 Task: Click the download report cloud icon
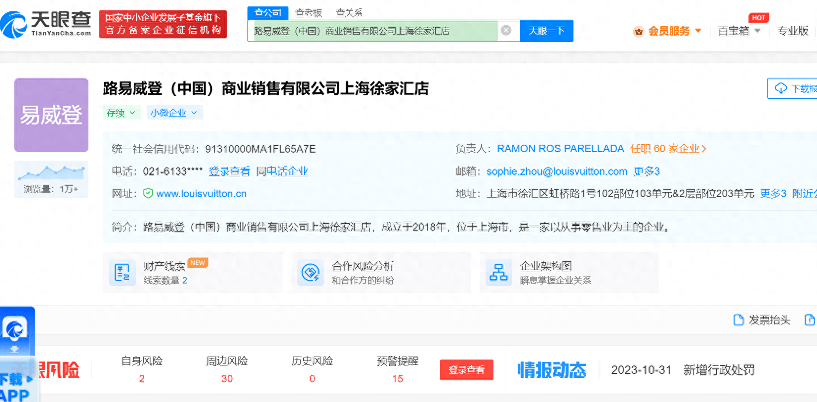tap(781, 88)
